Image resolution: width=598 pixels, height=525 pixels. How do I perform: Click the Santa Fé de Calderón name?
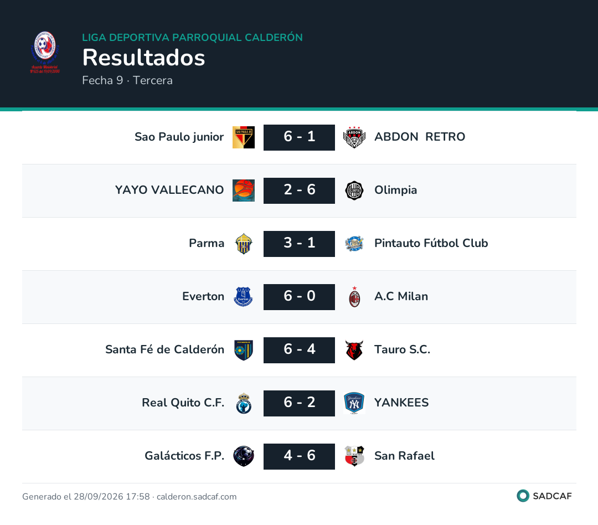(165, 349)
